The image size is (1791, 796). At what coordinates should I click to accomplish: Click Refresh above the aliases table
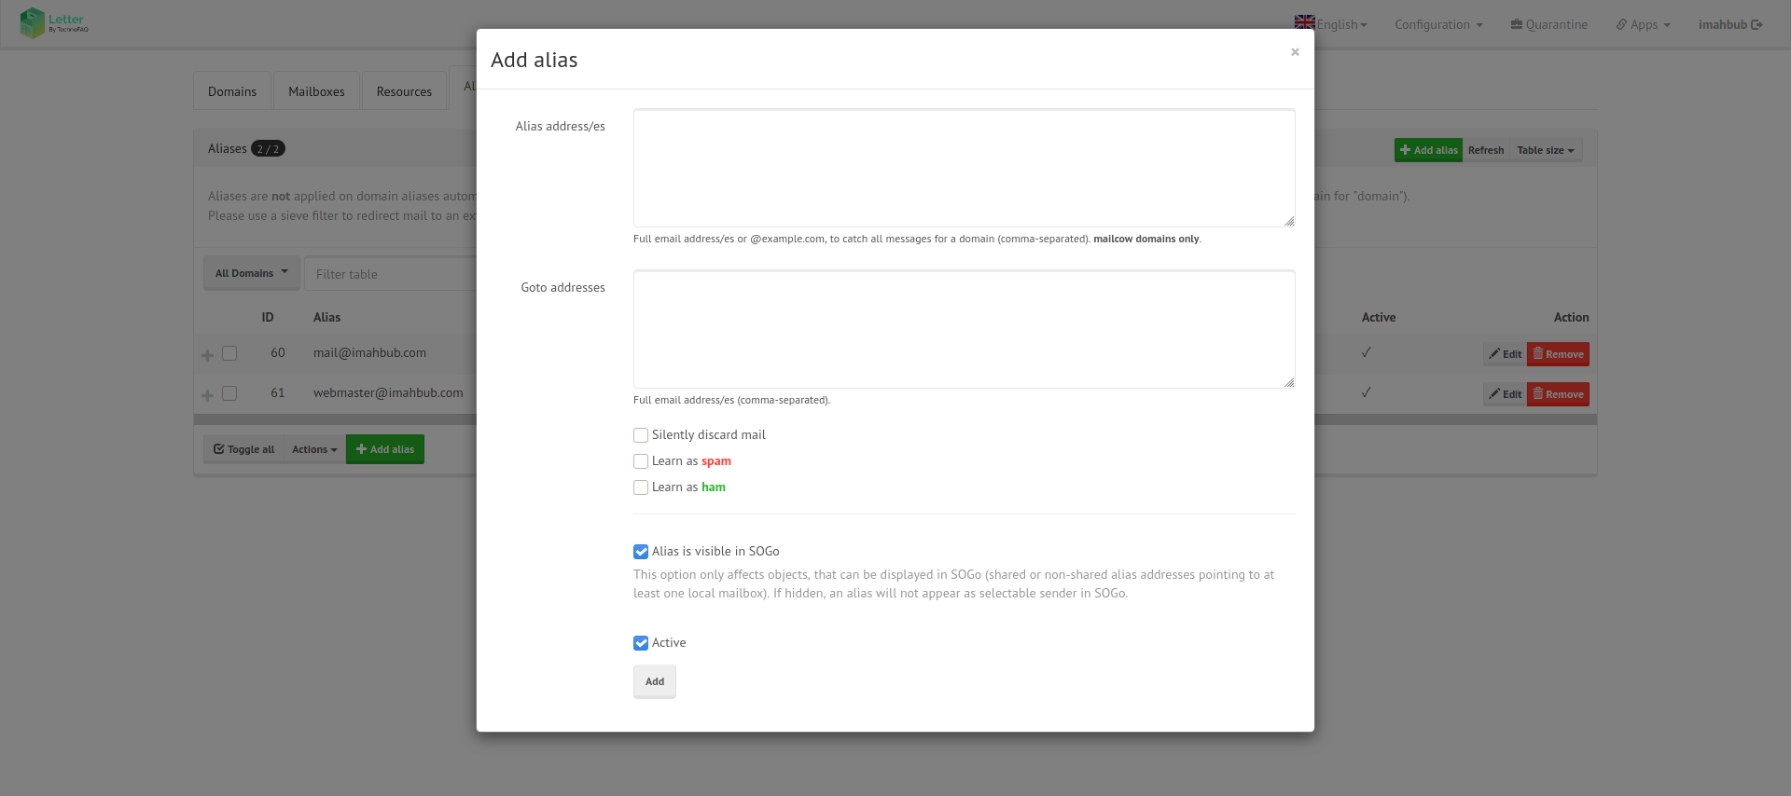pyautogui.click(x=1486, y=150)
